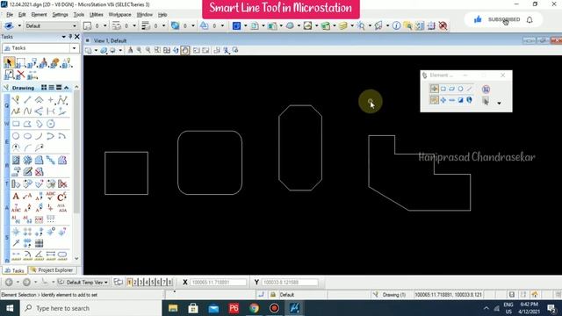Screen dimensions: 562x316
Task: Click the Line selection method in Element Selection
Action: (x=469, y=89)
